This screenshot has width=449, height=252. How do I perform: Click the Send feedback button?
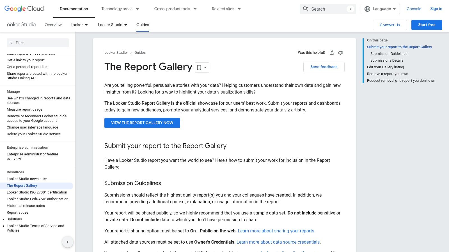coord(324,67)
